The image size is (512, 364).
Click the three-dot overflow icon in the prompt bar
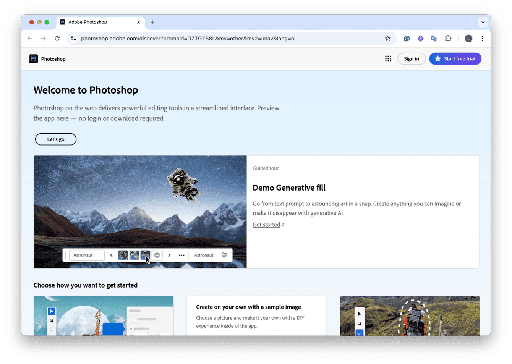181,255
